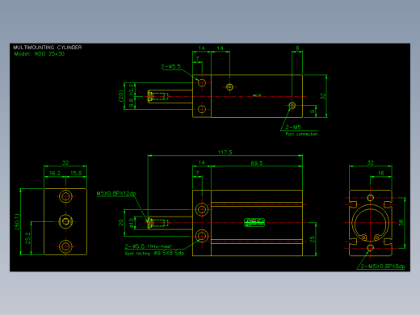Viewport: 420px width, 315px height.
Task: Select the 8 dimension above the port
Action: tap(297, 48)
